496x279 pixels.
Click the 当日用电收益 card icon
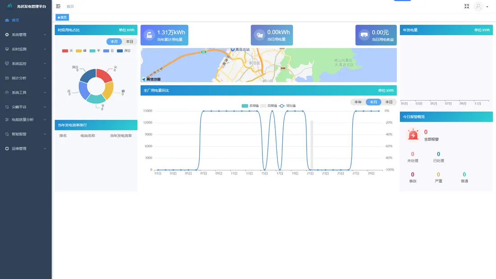(x=364, y=35)
